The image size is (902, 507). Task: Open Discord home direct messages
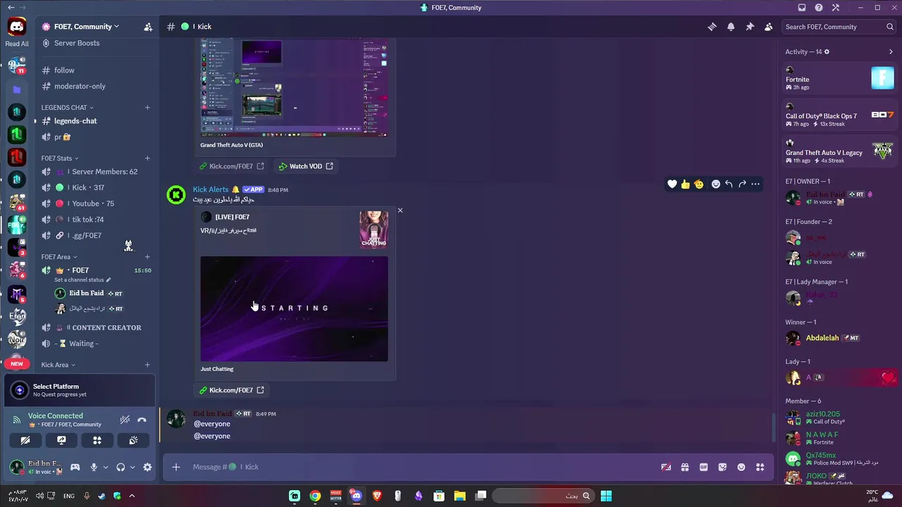point(17,27)
